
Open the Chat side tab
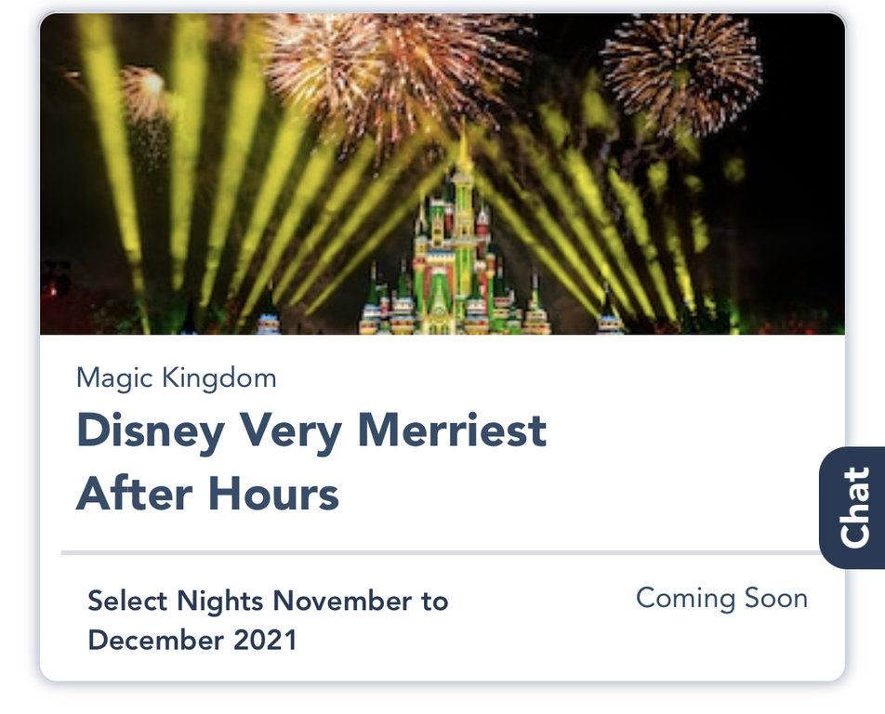tap(853, 507)
